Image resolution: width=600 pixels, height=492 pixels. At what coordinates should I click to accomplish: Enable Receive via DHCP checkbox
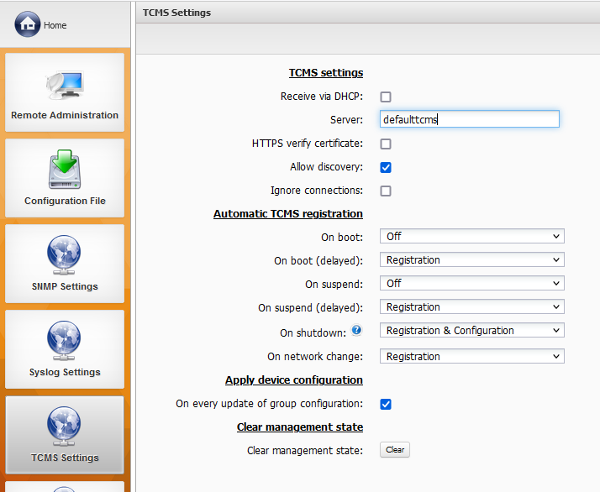[386, 97]
